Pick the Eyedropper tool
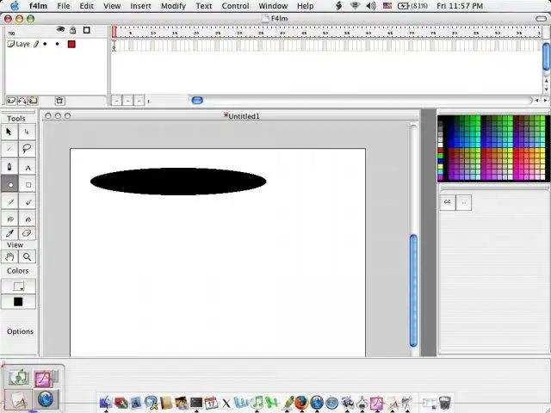Viewport: 551px width, 413px height. (9, 232)
